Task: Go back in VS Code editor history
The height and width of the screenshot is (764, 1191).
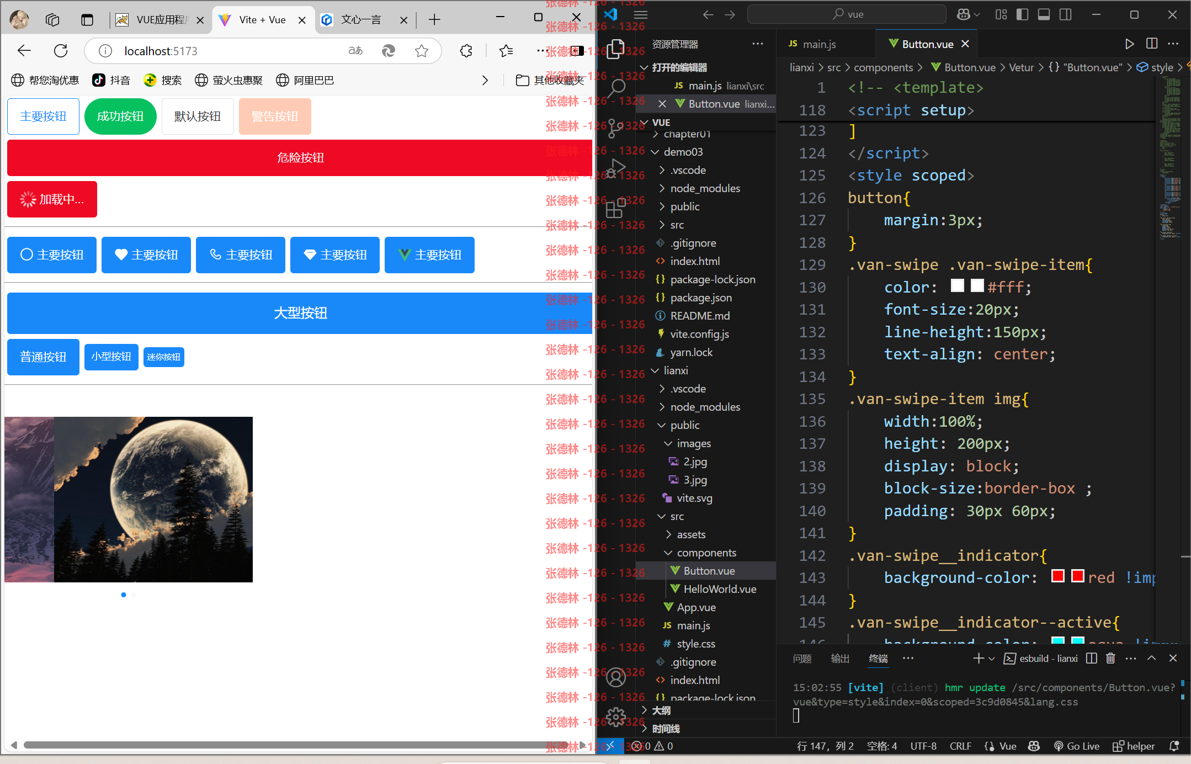Action: (x=708, y=14)
